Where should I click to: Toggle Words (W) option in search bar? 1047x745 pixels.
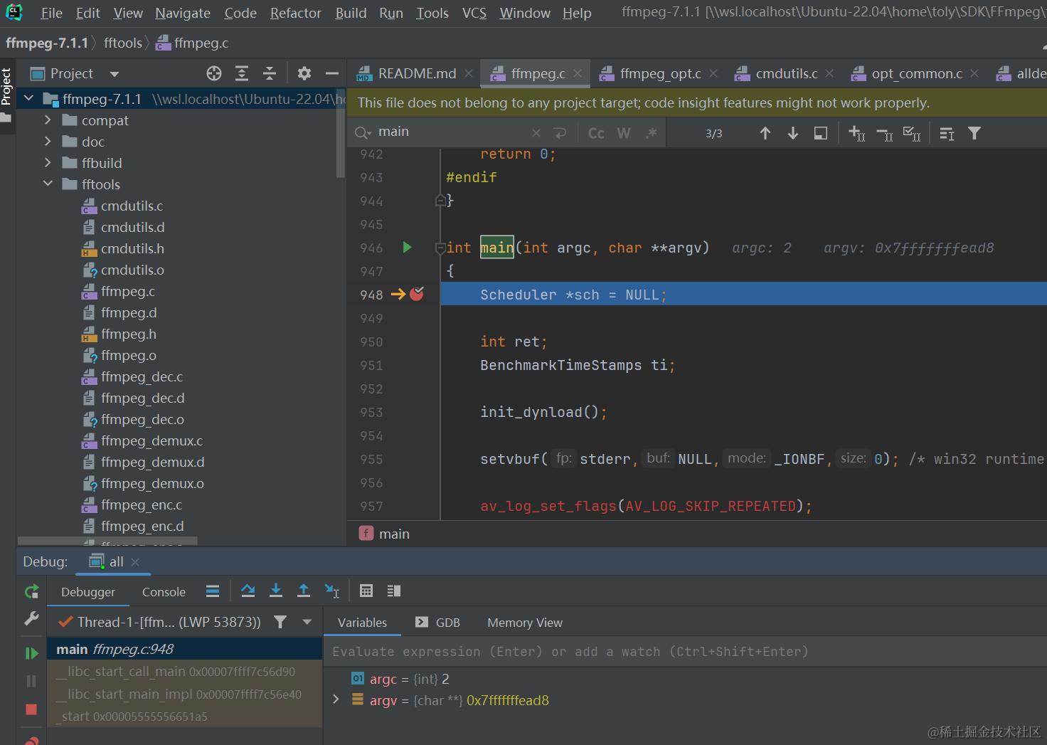coord(624,133)
